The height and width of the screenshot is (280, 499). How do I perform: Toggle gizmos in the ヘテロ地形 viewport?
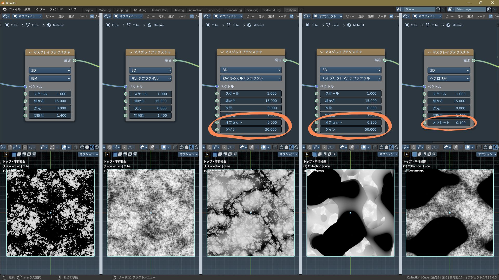pos(456,147)
